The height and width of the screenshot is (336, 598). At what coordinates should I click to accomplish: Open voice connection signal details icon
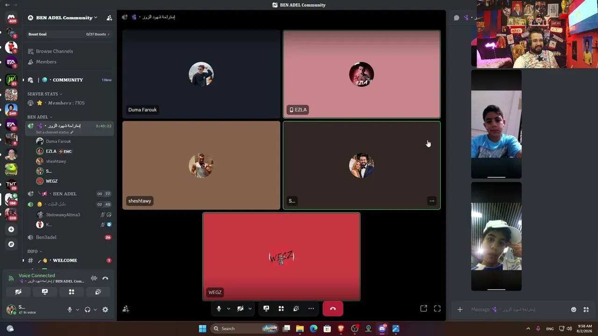tap(11, 278)
